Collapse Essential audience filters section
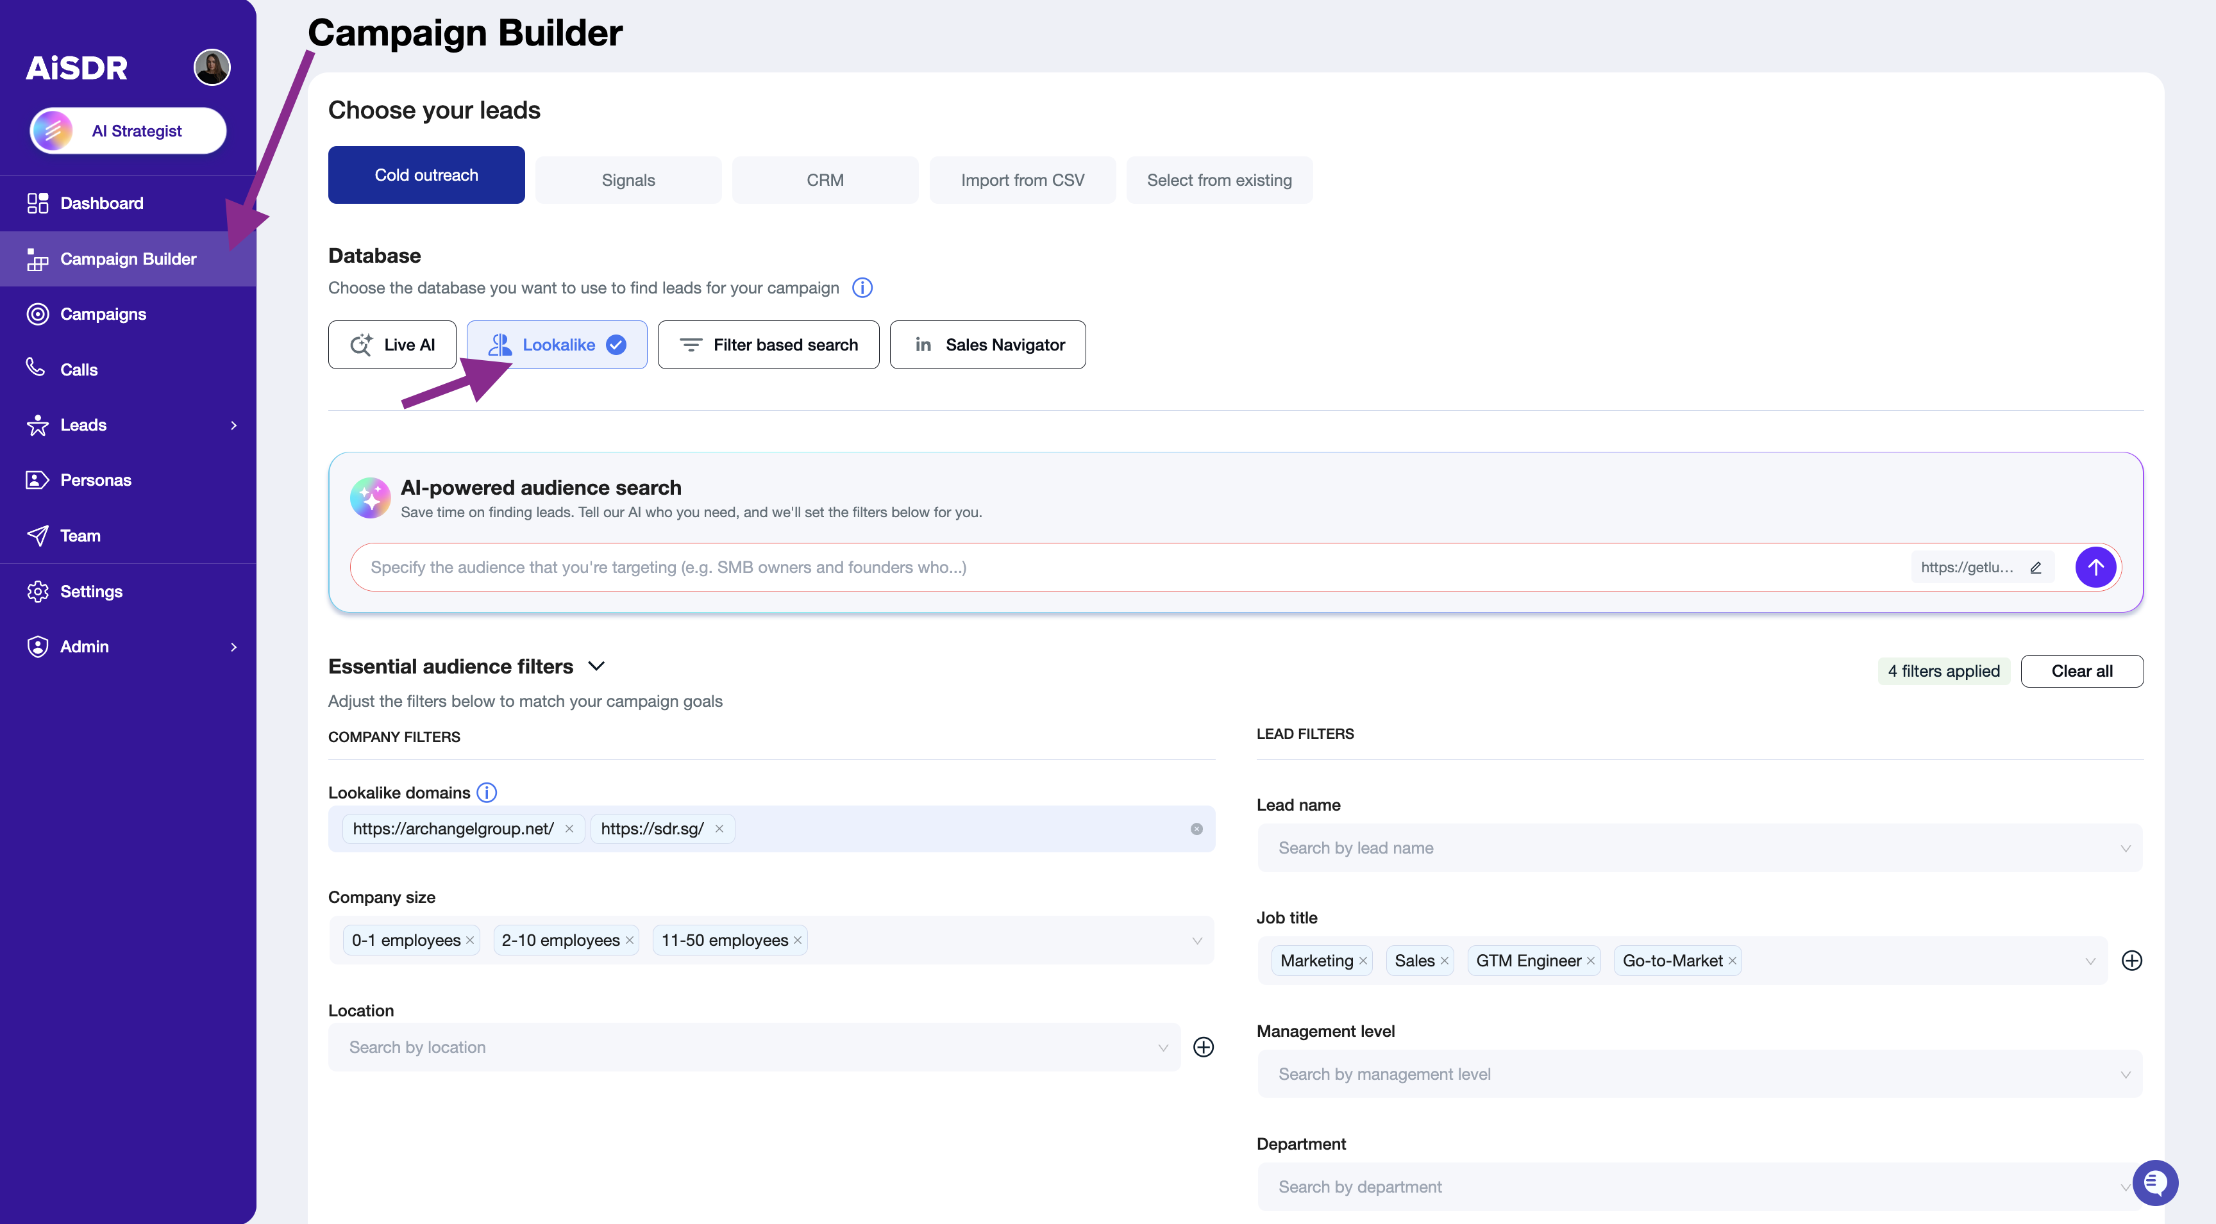 tap(596, 666)
